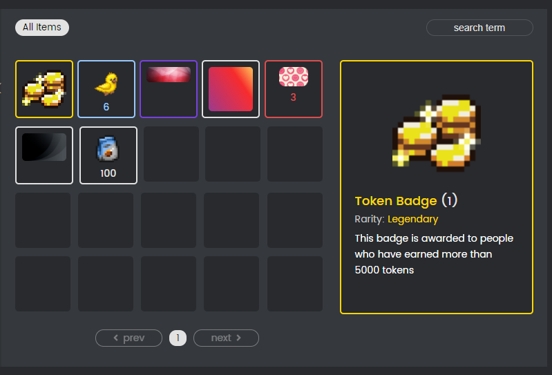Screen dimensions: 552x375
Task: Filter by All Items tag
Action: tap(42, 28)
